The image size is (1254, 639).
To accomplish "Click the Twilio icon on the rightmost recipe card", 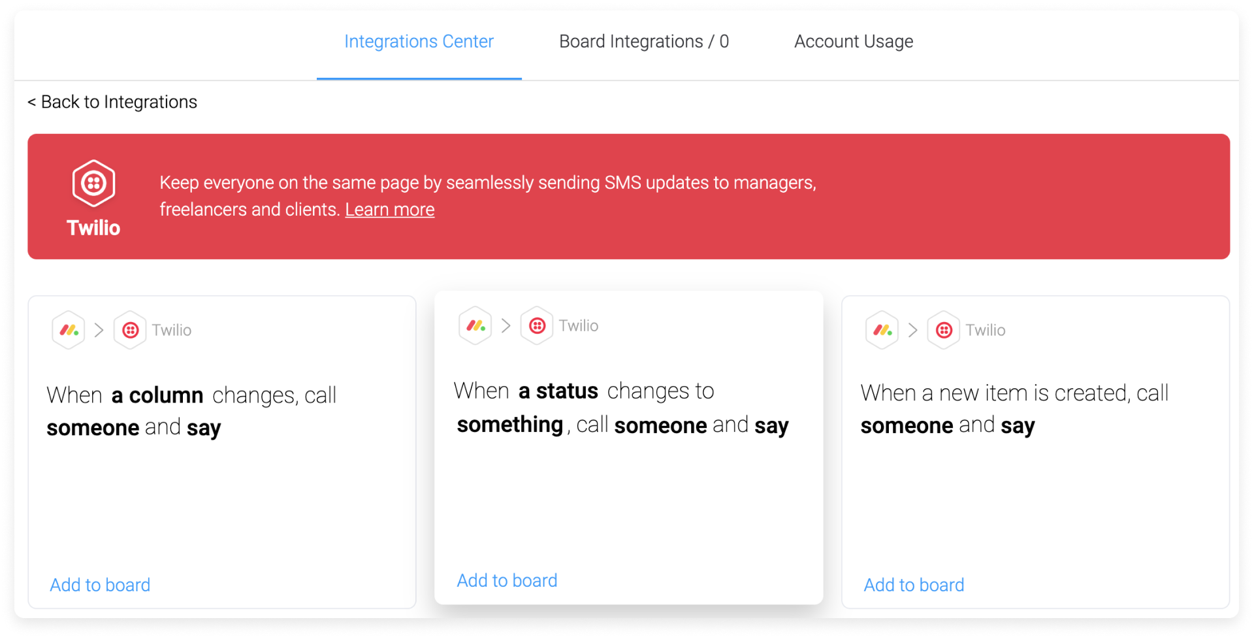I will pyautogui.click(x=944, y=330).
